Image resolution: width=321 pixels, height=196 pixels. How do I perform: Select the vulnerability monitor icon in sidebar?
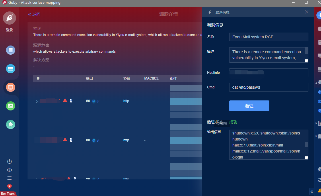click(11, 87)
